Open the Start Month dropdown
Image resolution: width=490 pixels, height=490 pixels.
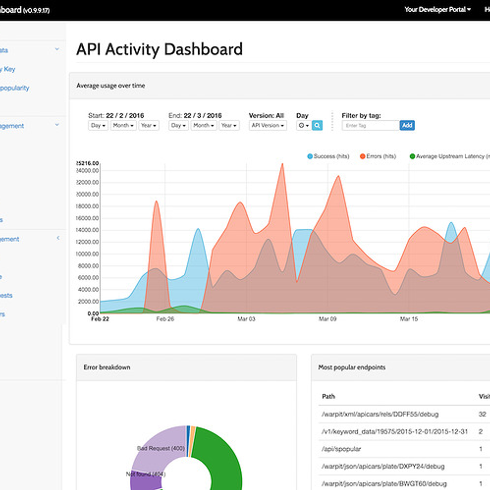pos(123,125)
